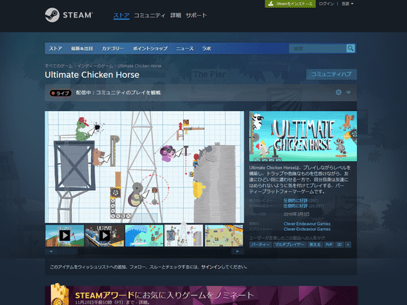Image resolution: width=407 pixels, height=305 pixels.
Task: Click the コミュニティハブ button
Action: pyautogui.click(x=331, y=74)
